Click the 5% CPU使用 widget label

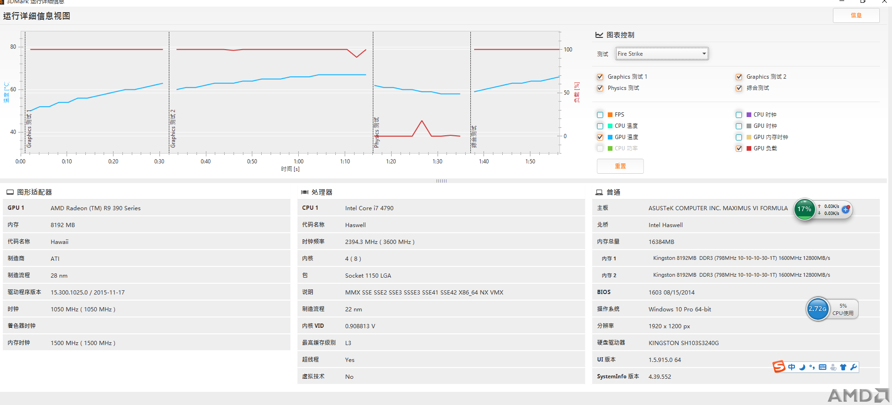click(x=843, y=309)
